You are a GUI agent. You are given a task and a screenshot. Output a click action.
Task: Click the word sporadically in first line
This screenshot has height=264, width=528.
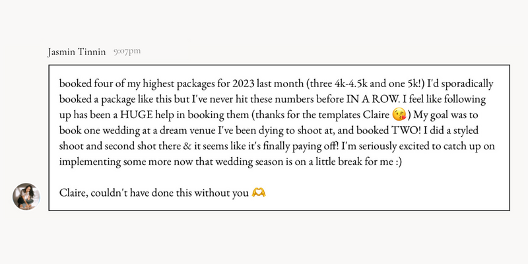[467, 84]
